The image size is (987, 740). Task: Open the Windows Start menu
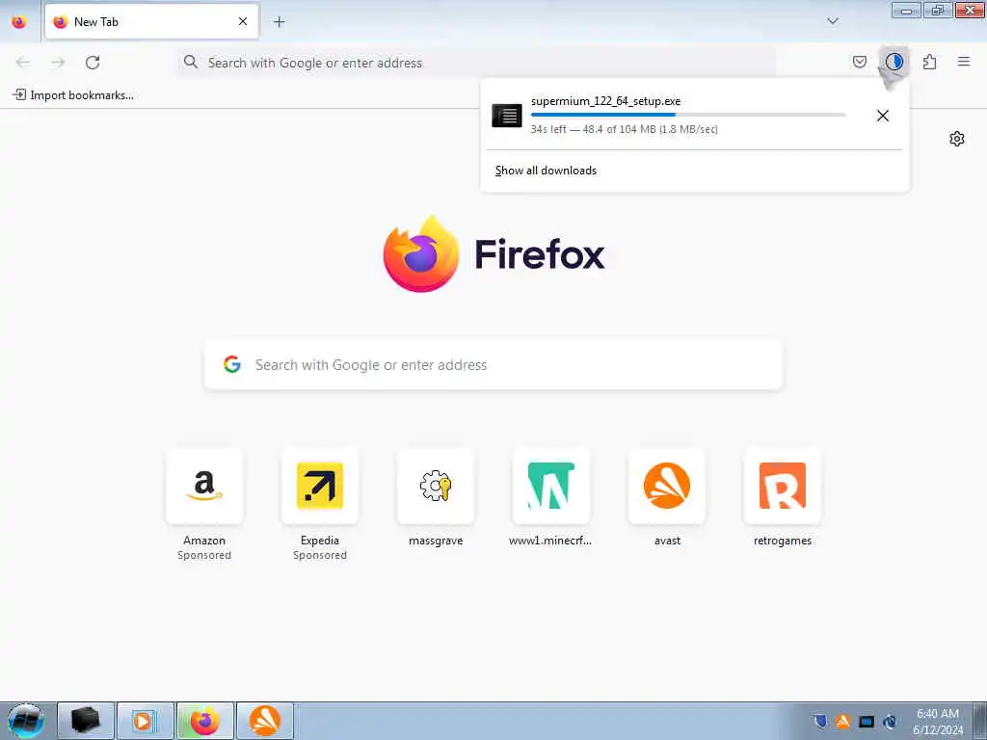click(26, 721)
